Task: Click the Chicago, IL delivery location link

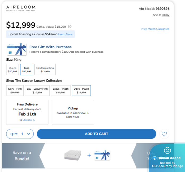Action: point(29,120)
